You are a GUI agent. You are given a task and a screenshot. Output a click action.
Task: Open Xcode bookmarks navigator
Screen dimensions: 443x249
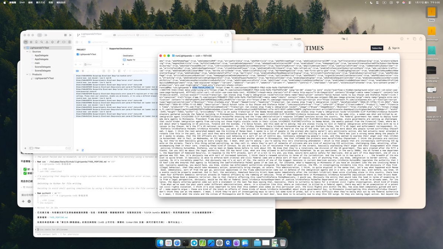tap(36, 42)
